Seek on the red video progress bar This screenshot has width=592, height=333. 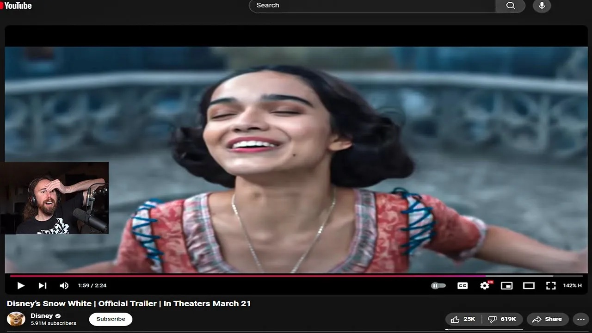(x=296, y=276)
